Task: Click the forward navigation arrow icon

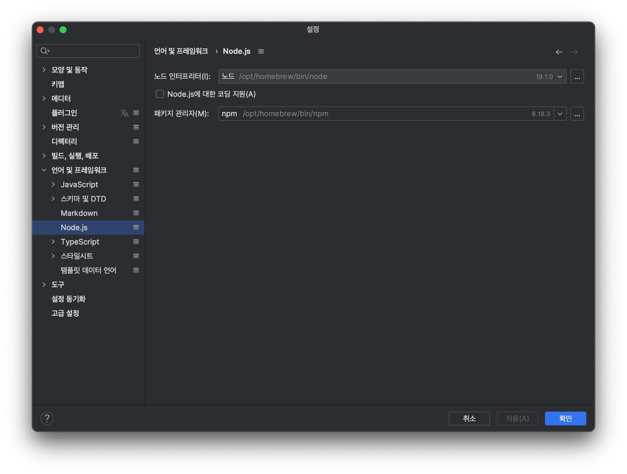Action: (x=574, y=52)
